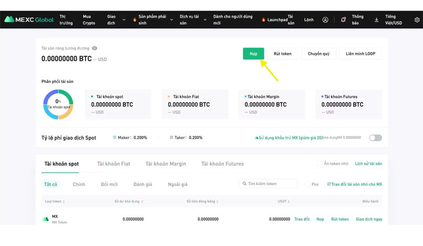Open the settings gear icon
The width and height of the screenshot is (423, 246).
(x=417, y=20)
